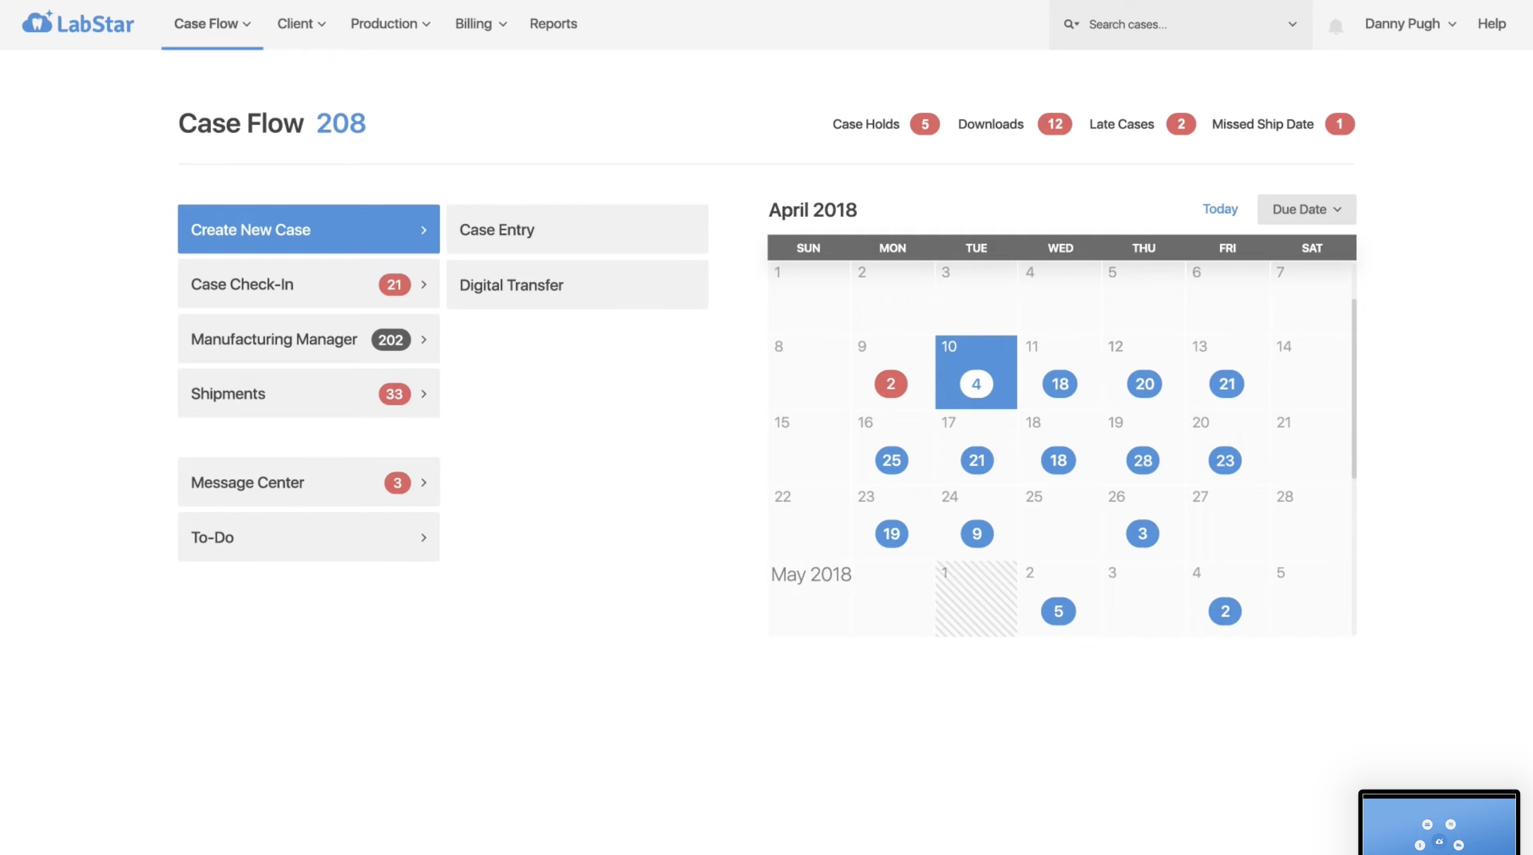Click the Late Cases badge showing 2

[1181, 124]
